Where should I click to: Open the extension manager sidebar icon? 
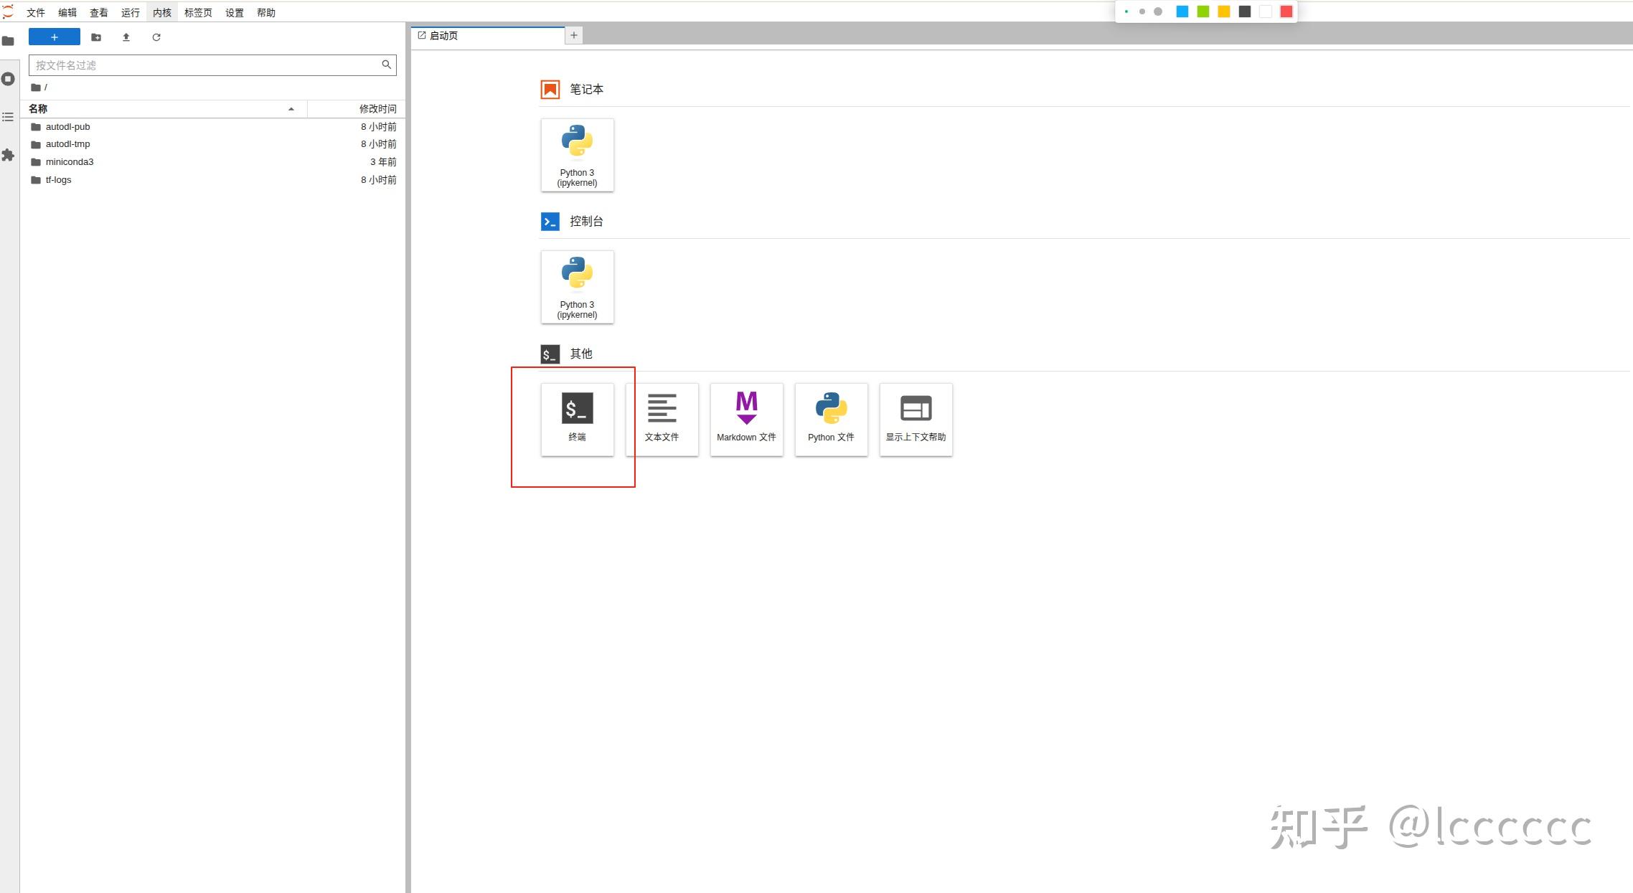pyautogui.click(x=9, y=155)
